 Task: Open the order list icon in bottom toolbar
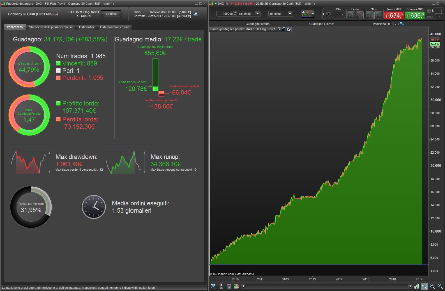point(229,286)
